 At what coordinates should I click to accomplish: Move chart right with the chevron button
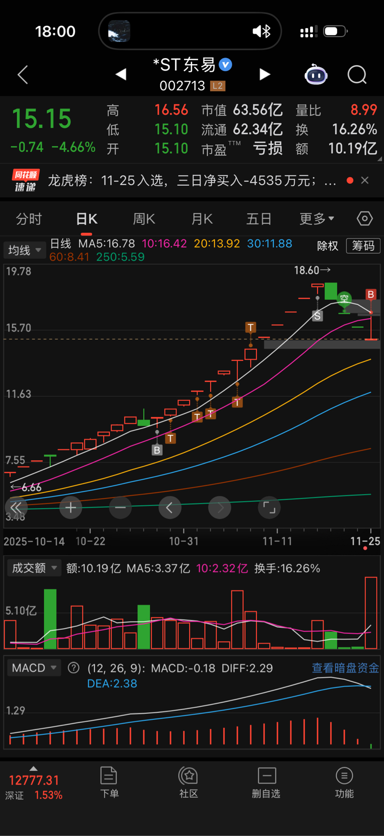click(x=219, y=508)
